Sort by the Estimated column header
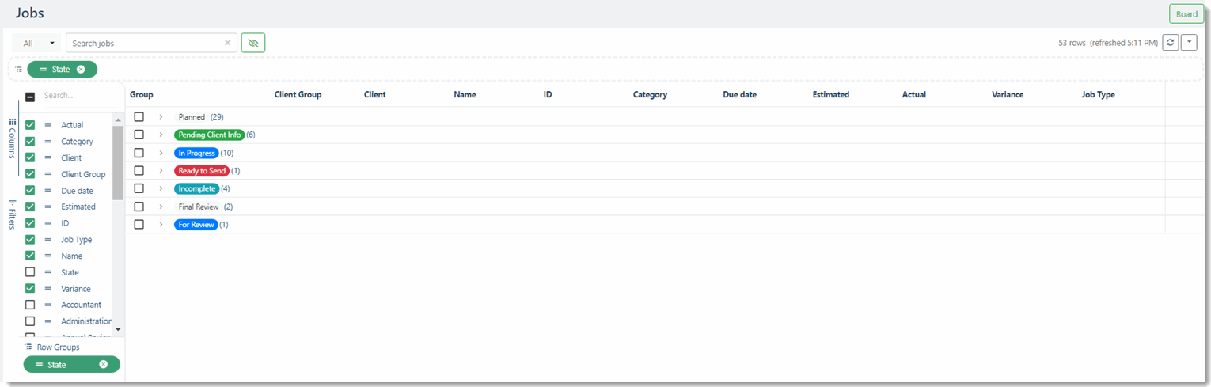 click(x=831, y=94)
